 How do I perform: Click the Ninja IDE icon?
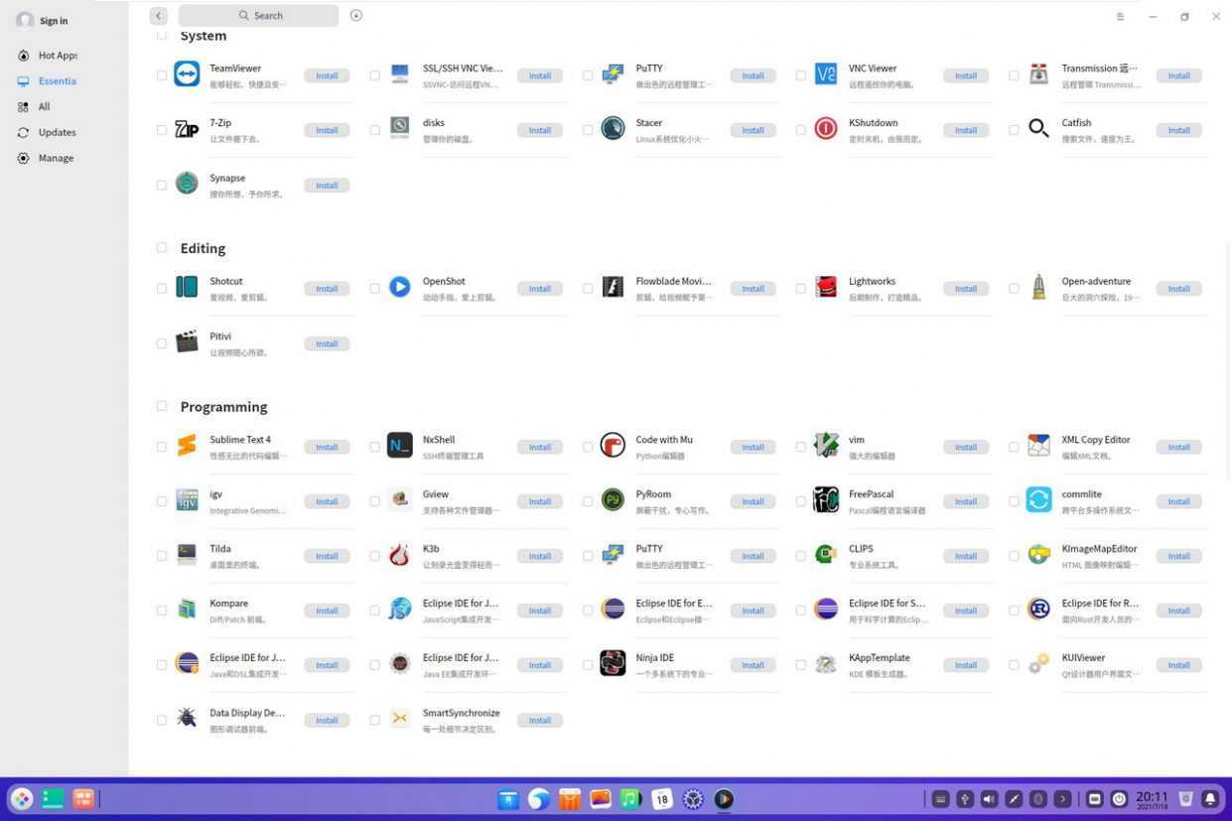pos(613,664)
